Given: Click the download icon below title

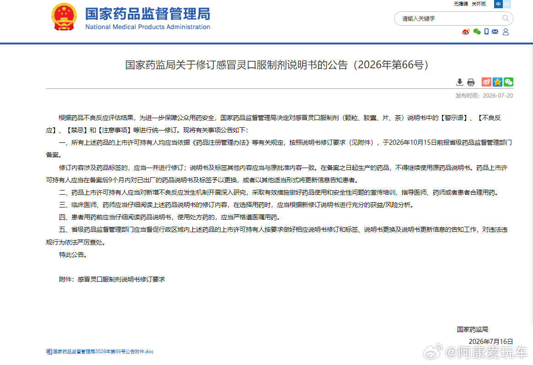Looking at the screenshot, I should pyautogui.click(x=460, y=82).
